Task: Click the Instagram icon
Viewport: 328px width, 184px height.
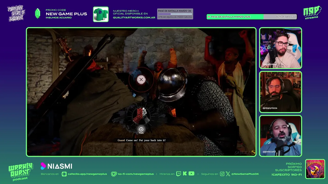Action: pos(222,174)
